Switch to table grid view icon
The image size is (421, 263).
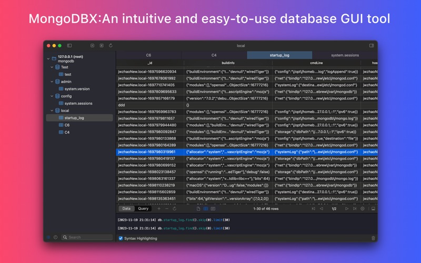206,209
